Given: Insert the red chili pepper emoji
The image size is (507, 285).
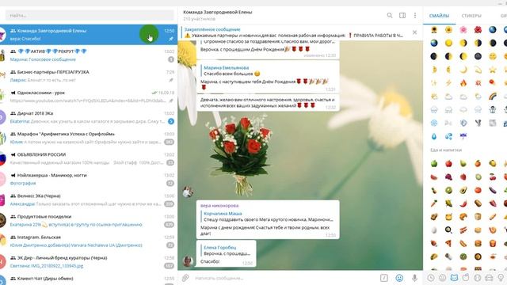Looking at the screenshot, I should point(463,203).
